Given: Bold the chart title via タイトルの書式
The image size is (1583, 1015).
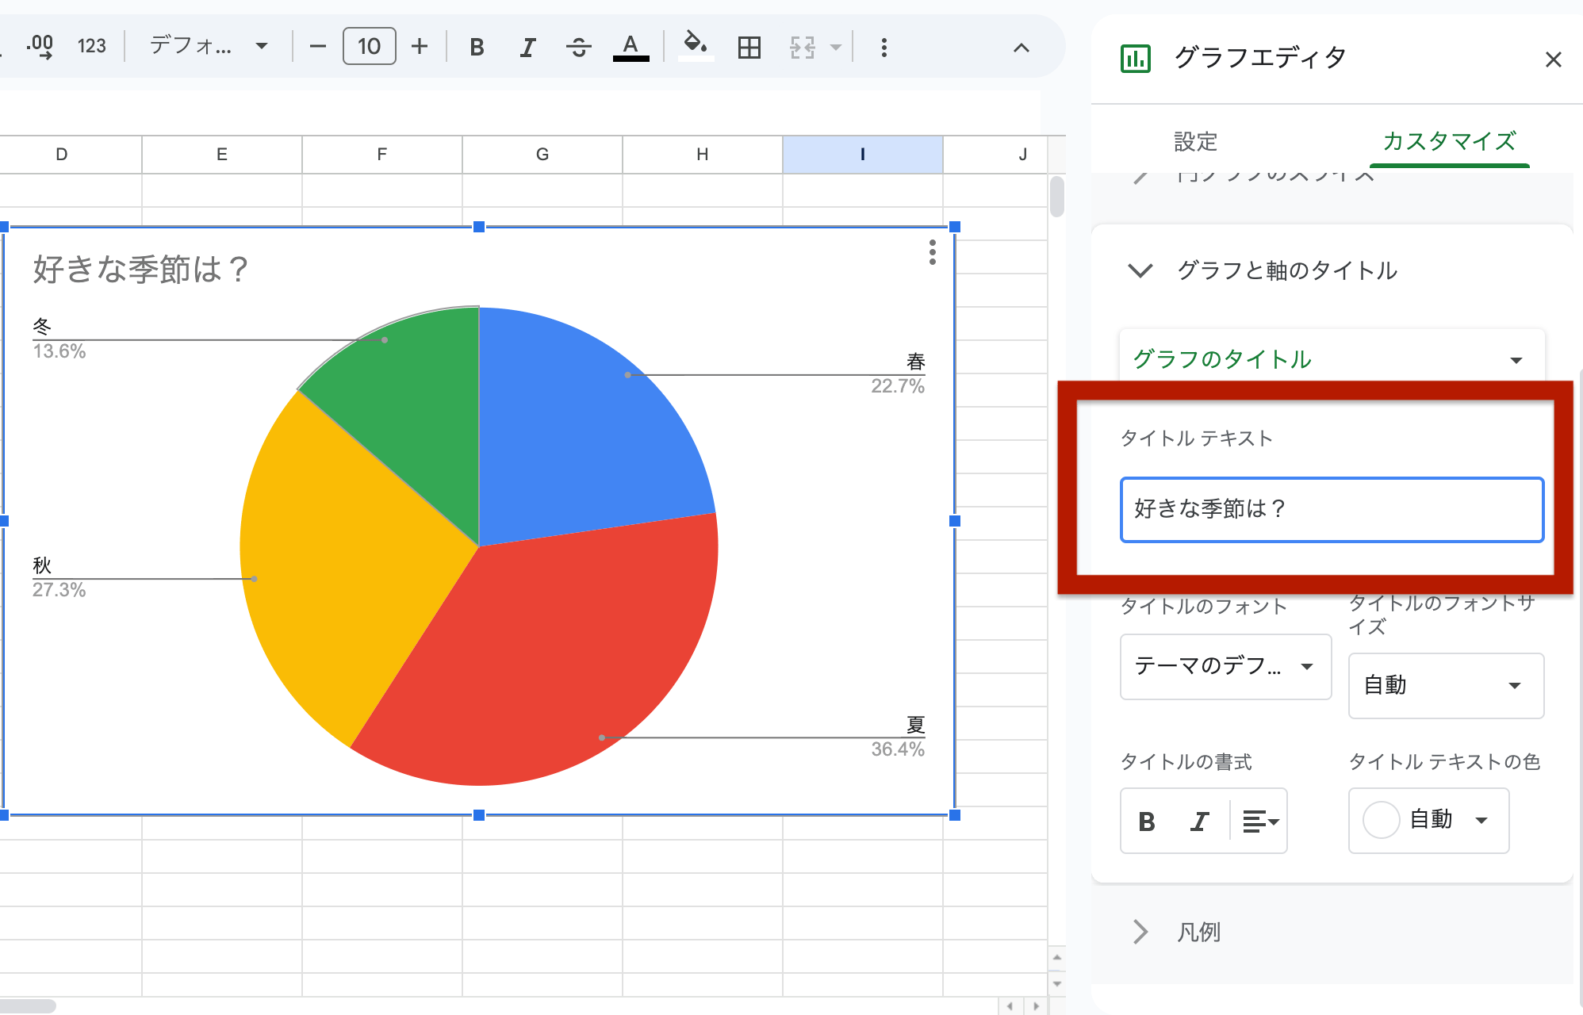Looking at the screenshot, I should tap(1145, 821).
